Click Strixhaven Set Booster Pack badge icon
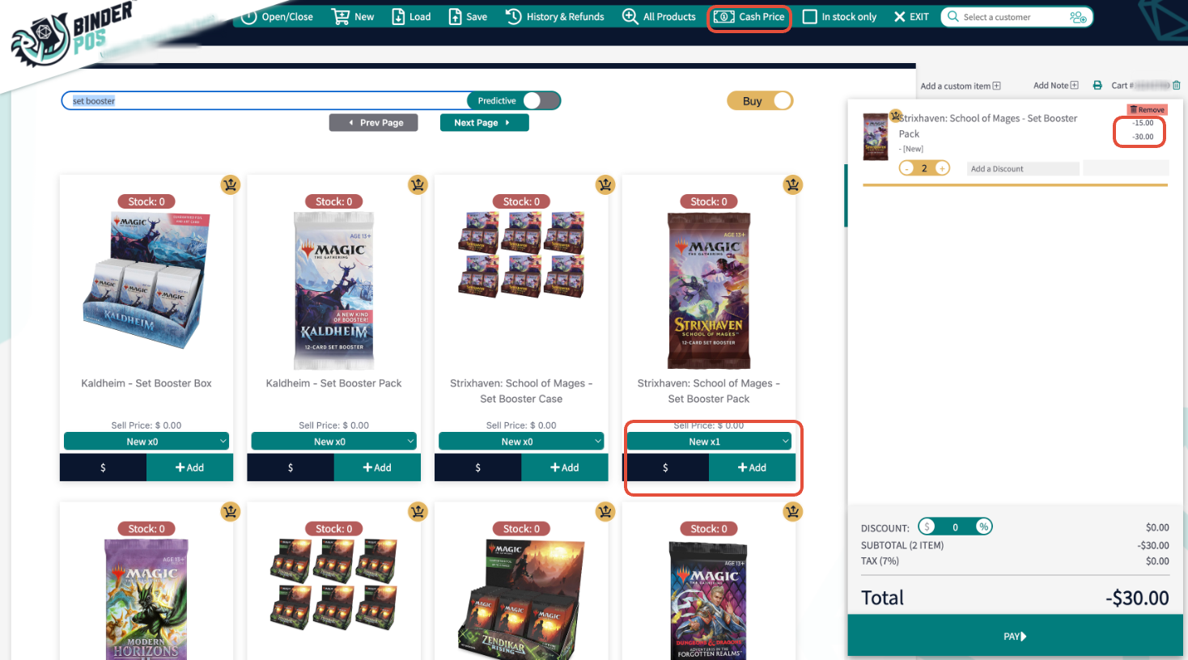 click(x=793, y=184)
